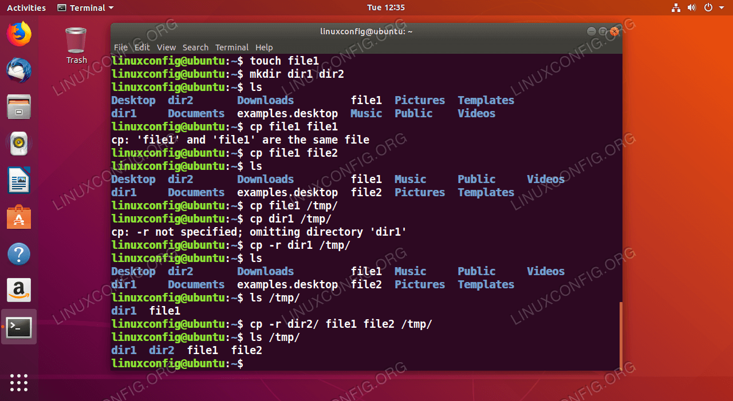733x401 pixels.
Task: Select the Terminal icon in dock
Action: coord(19,327)
